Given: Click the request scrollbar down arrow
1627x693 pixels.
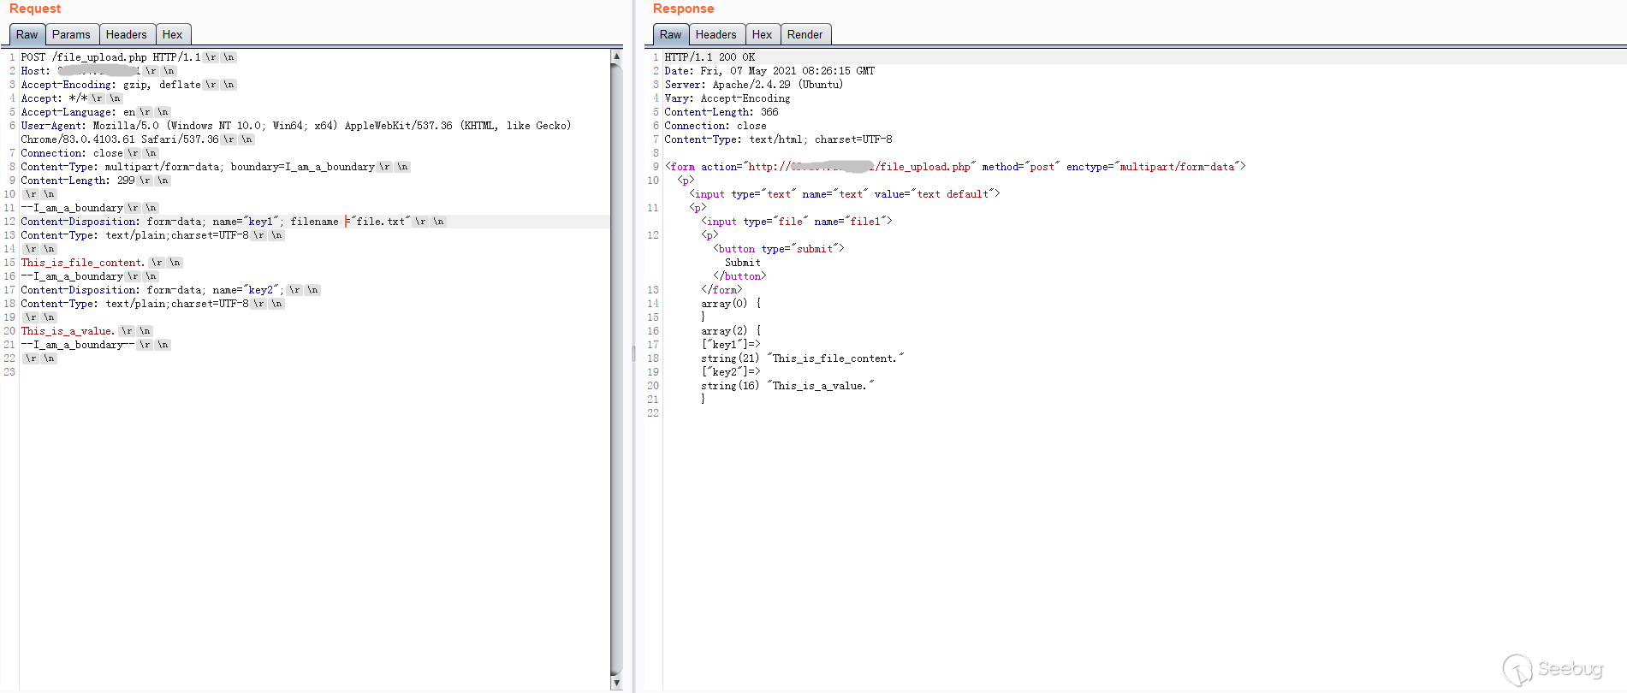Looking at the screenshot, I should pyautogui.click(x=616, y=683).
